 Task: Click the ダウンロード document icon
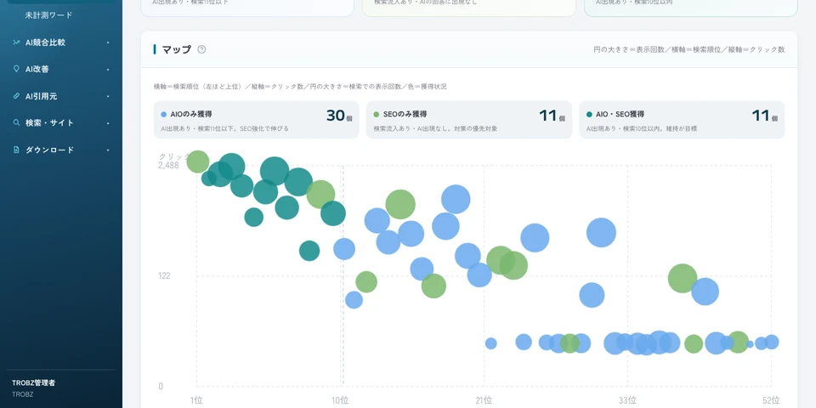point(16,150)
